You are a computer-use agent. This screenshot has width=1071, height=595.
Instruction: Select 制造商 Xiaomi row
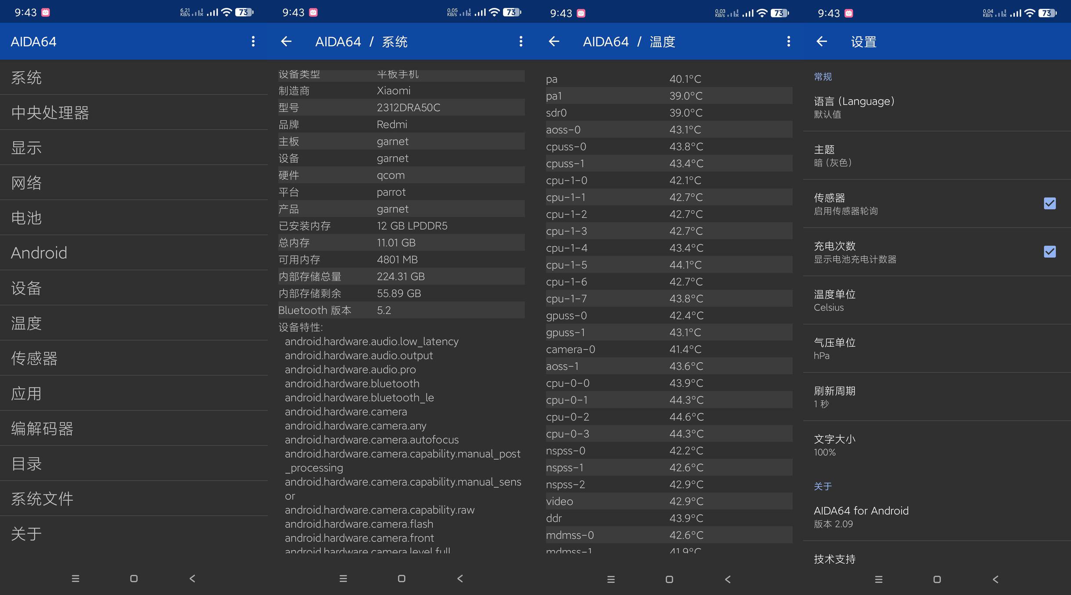402,91
